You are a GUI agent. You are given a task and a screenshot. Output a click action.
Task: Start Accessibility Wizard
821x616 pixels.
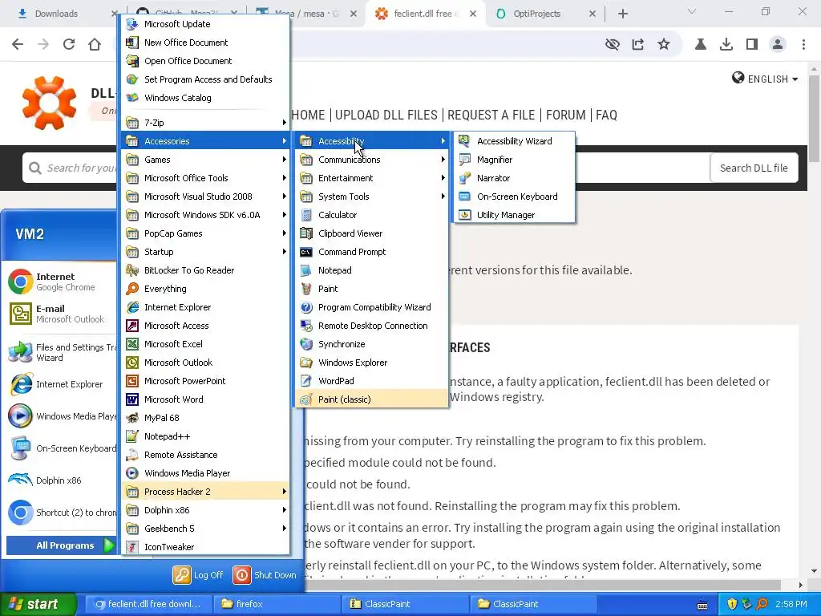tap(514, 141)
